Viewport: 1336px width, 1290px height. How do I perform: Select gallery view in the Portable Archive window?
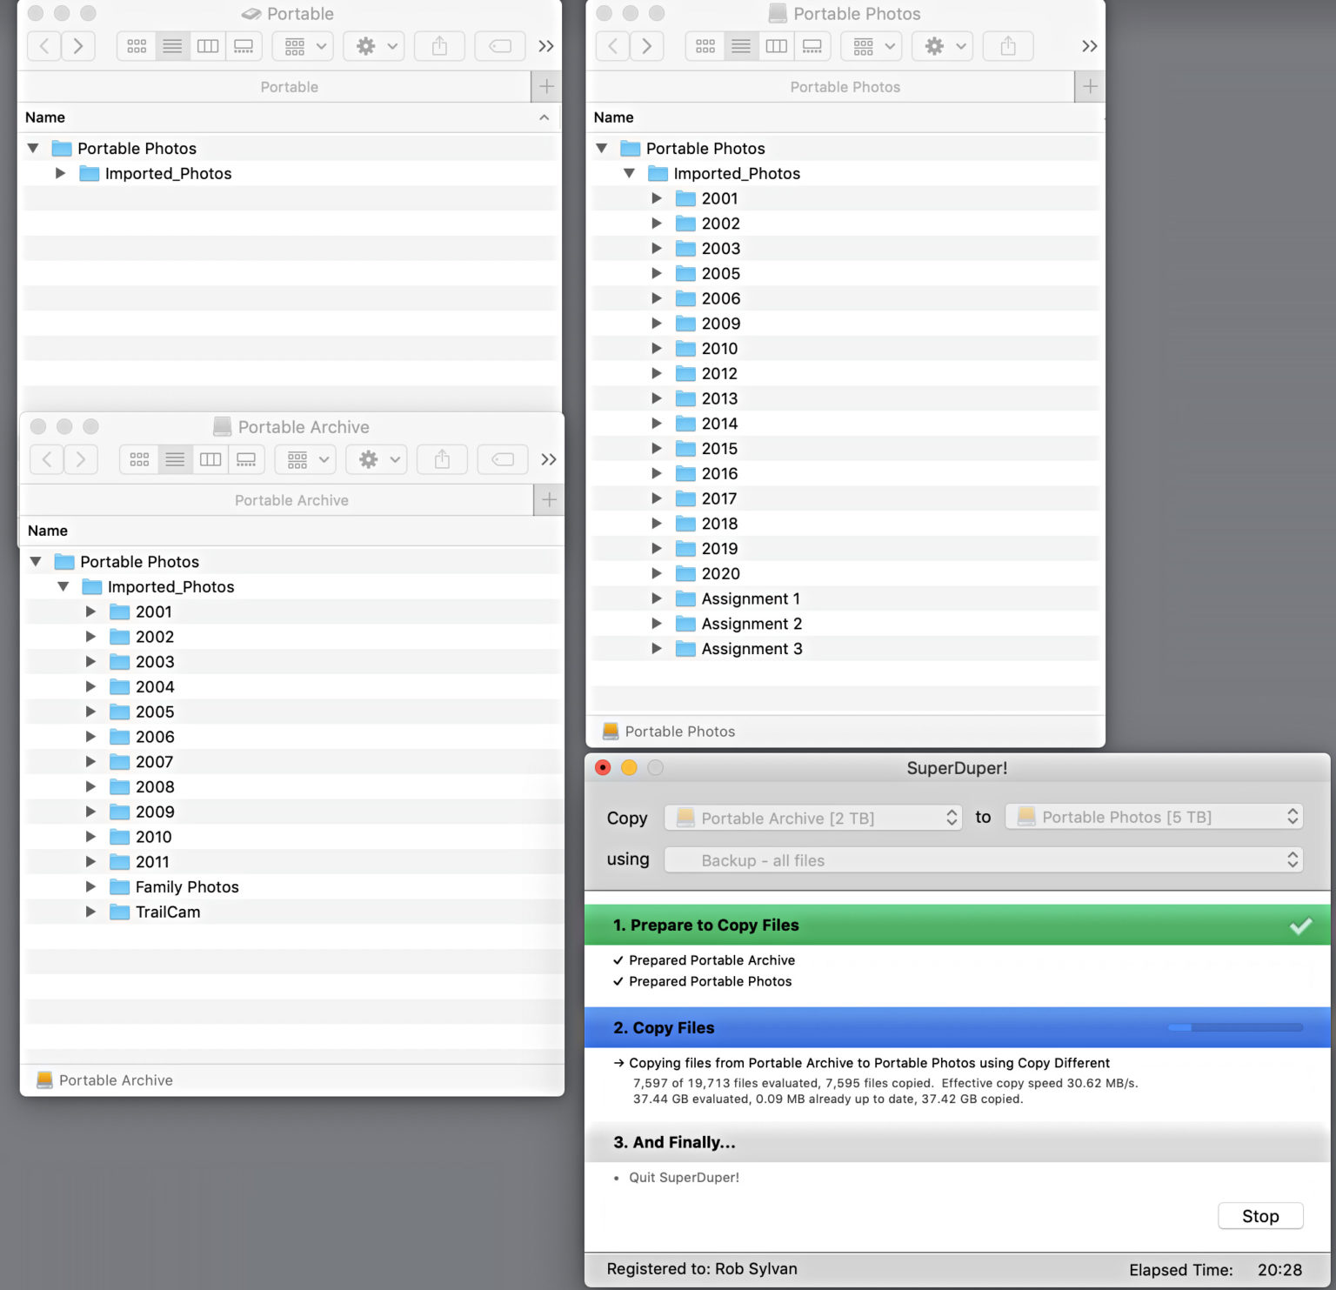pyautogui.click(x=247, y=459)
